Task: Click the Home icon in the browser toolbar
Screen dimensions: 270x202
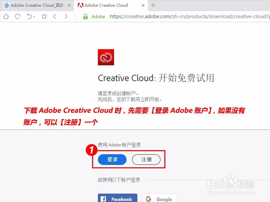Action: tap(6, 16)
